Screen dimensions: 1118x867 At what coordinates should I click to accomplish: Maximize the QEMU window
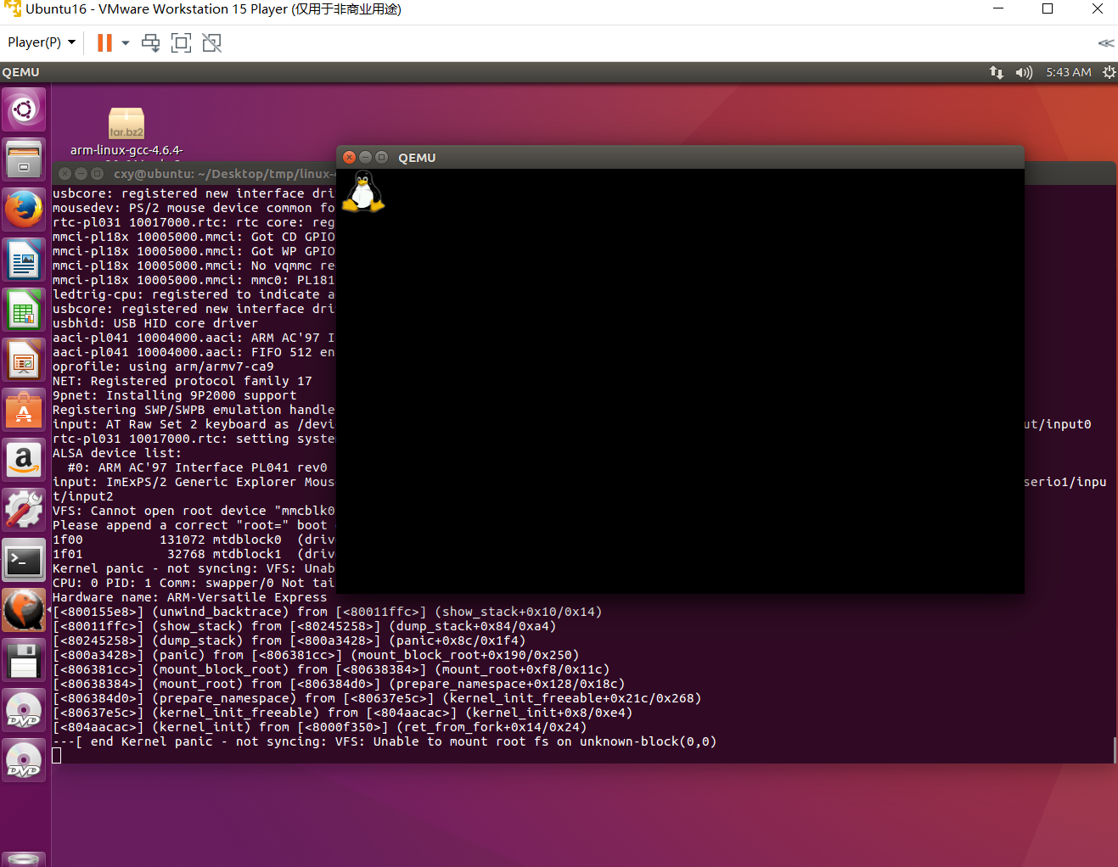coord(381,157)
